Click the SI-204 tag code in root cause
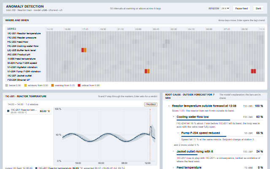270x169 pixels. pyautogui.click(x=248, y=133)
